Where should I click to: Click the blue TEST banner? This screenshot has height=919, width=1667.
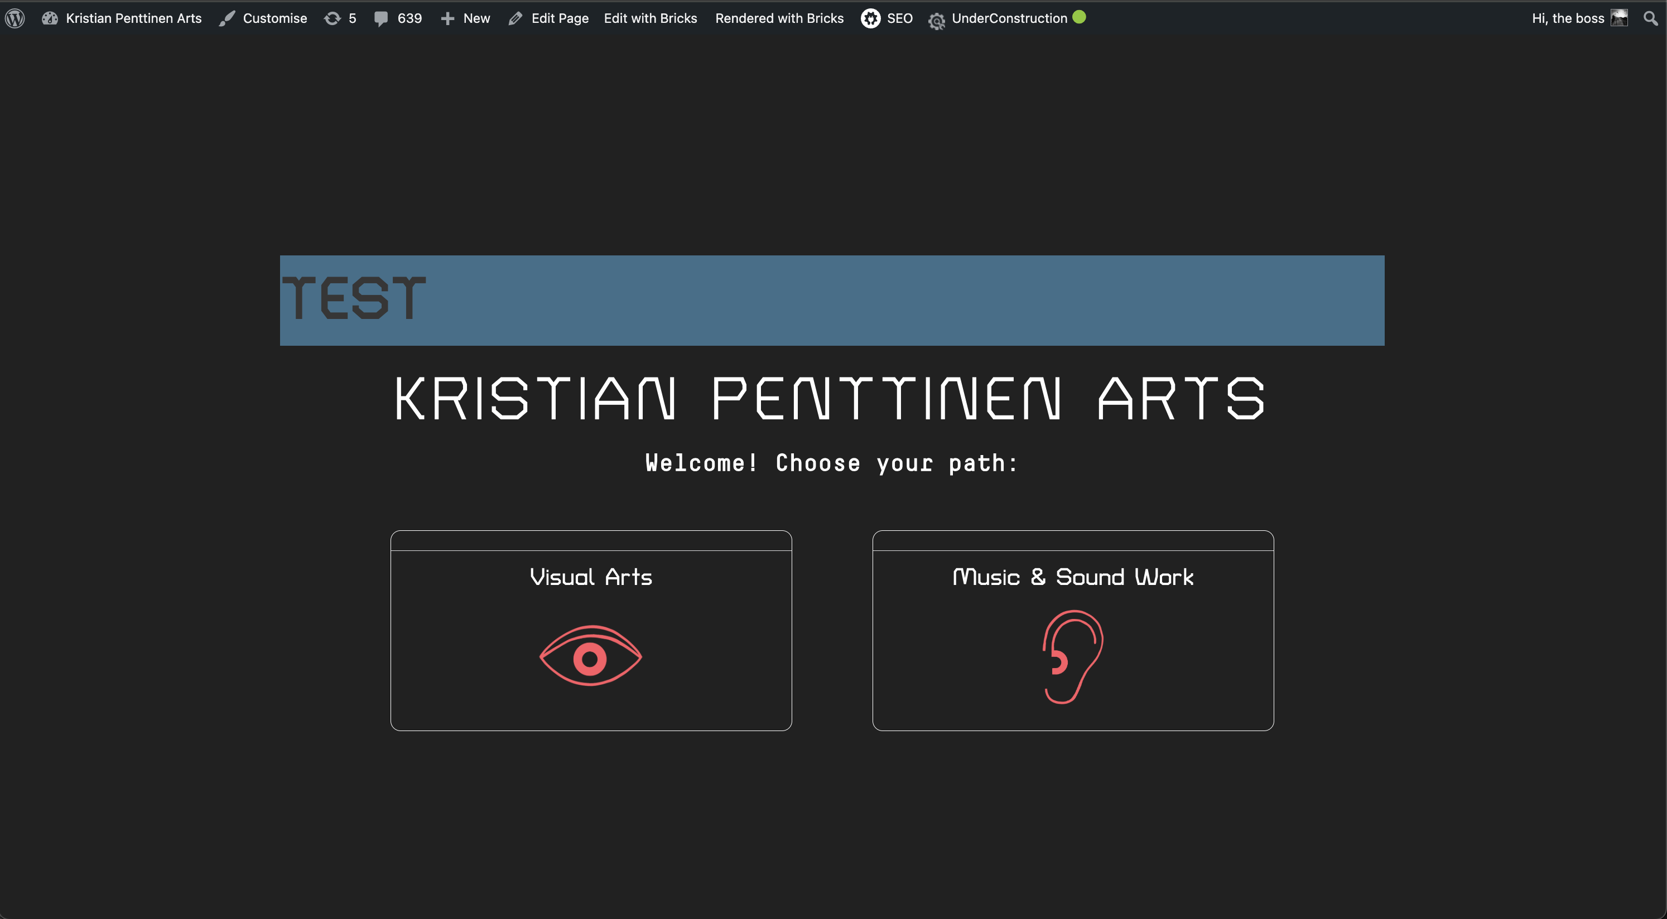(x=832, y=300)
